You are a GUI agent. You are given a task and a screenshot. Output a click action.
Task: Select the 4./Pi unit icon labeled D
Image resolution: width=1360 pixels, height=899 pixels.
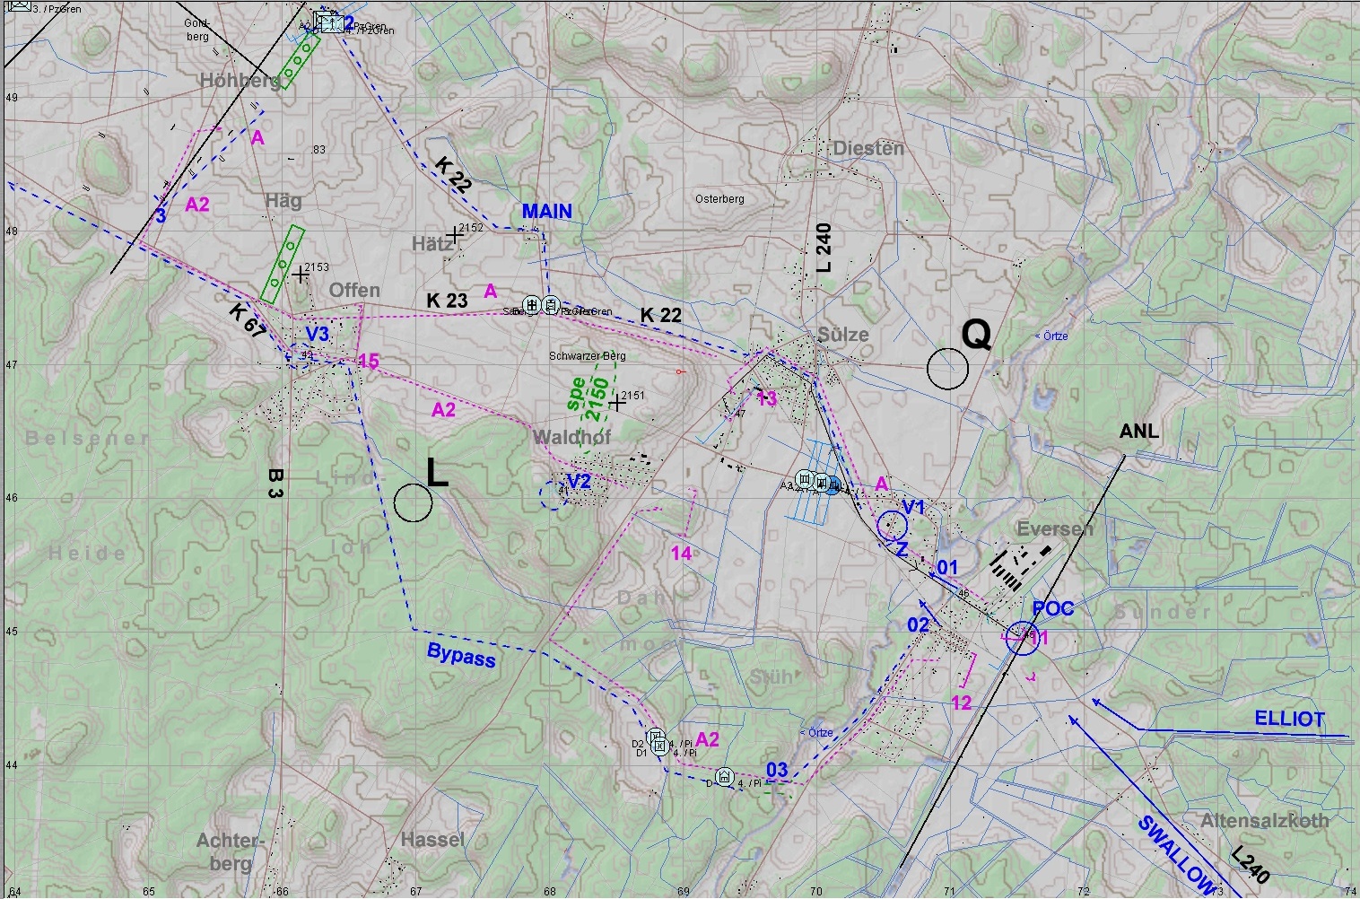click(724, 776)
